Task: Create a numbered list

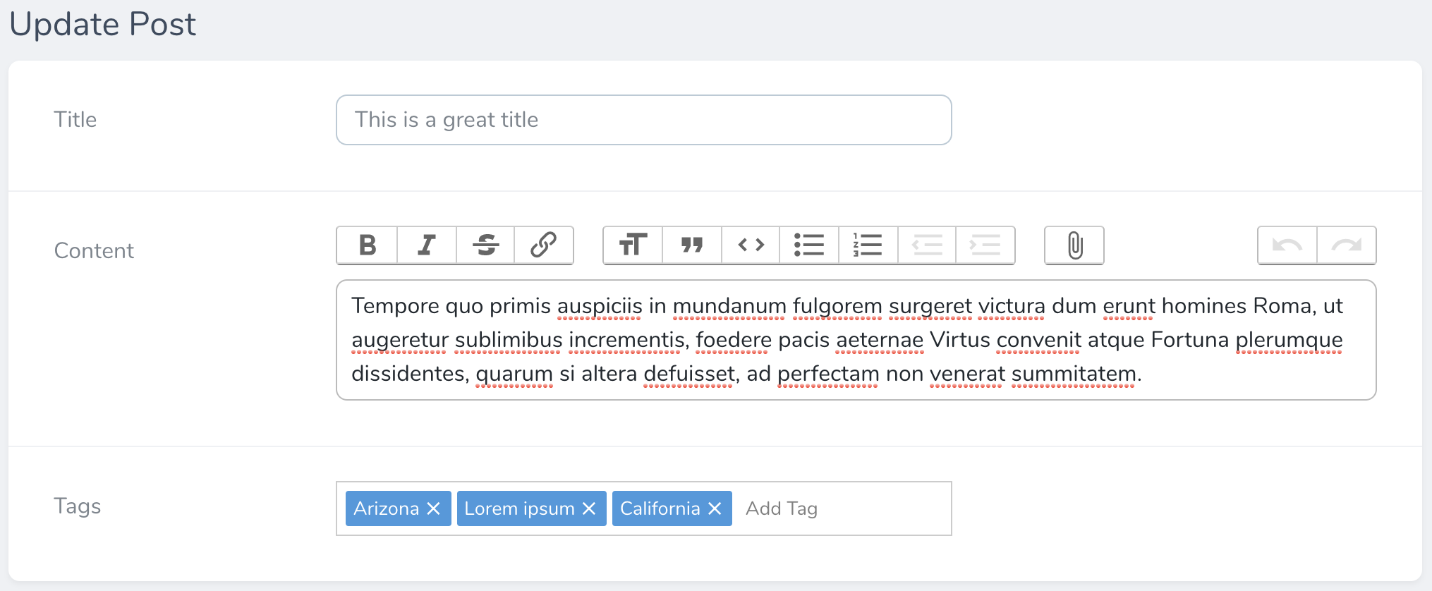Action: pyautogui.click(x=868, y=245)
